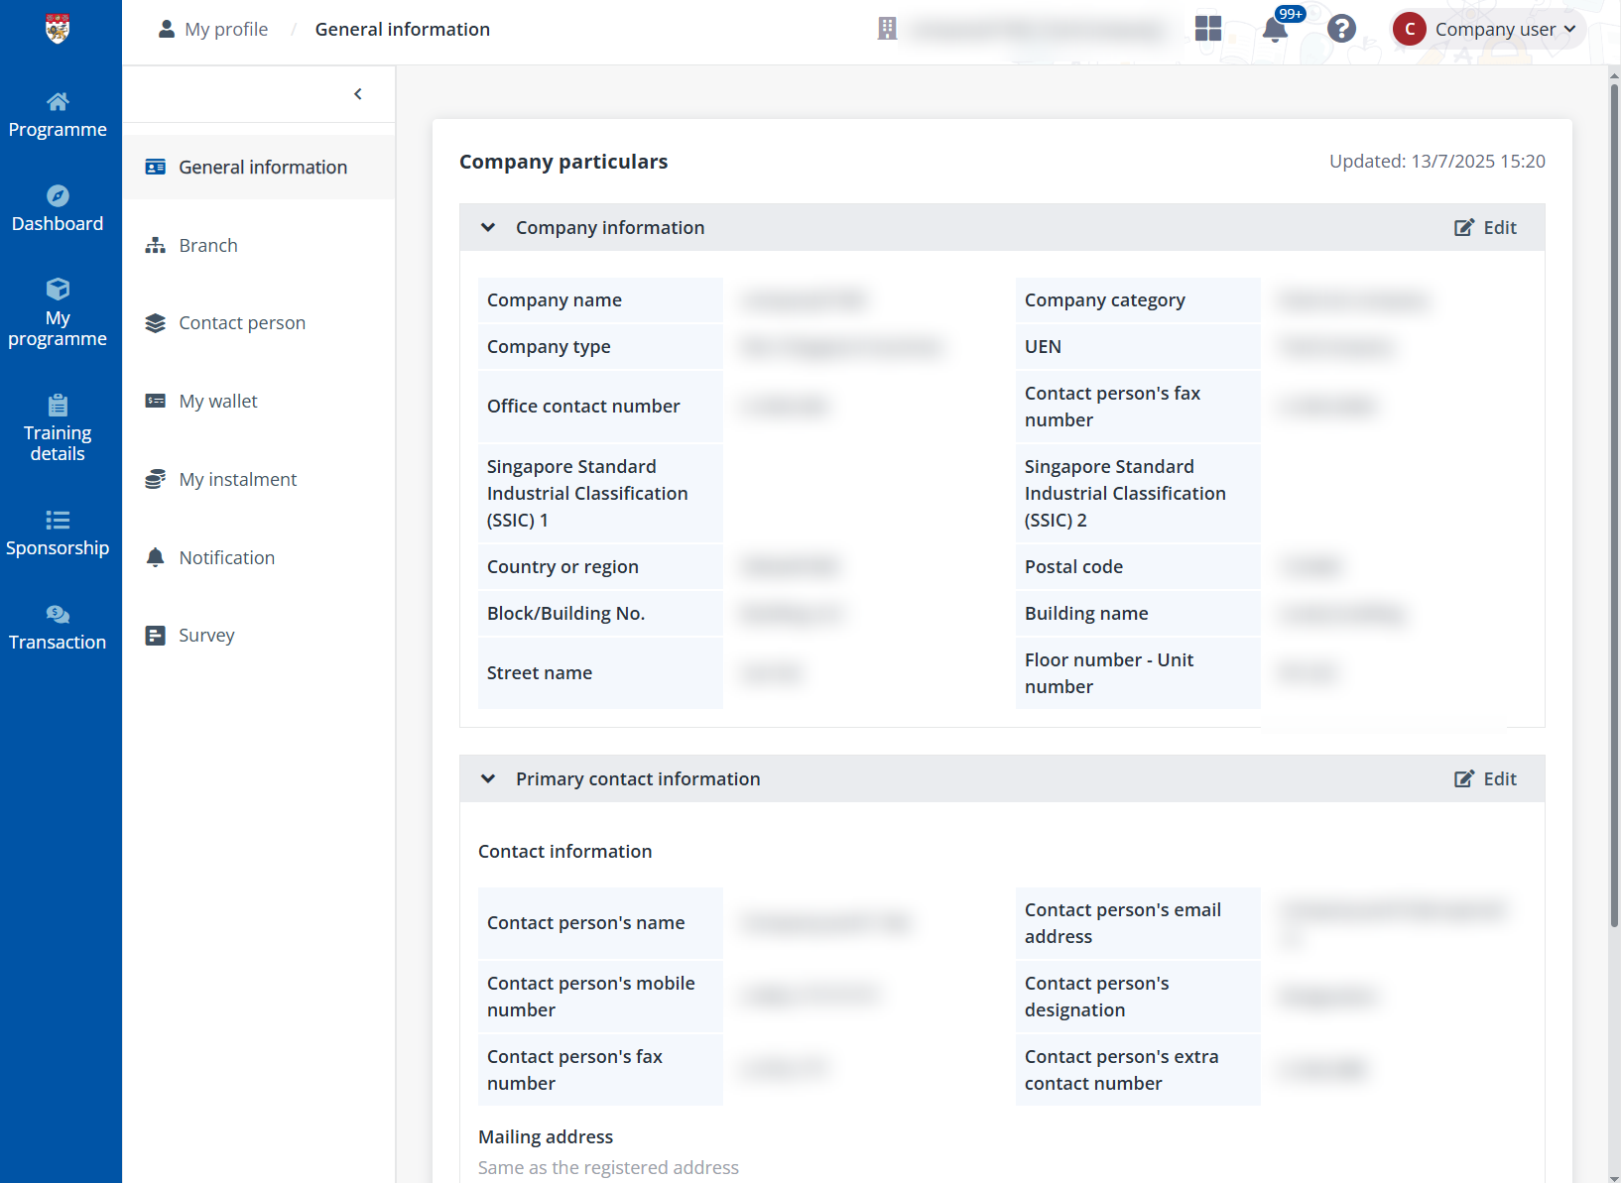Open the Company user dropdown

[1488, 29]
